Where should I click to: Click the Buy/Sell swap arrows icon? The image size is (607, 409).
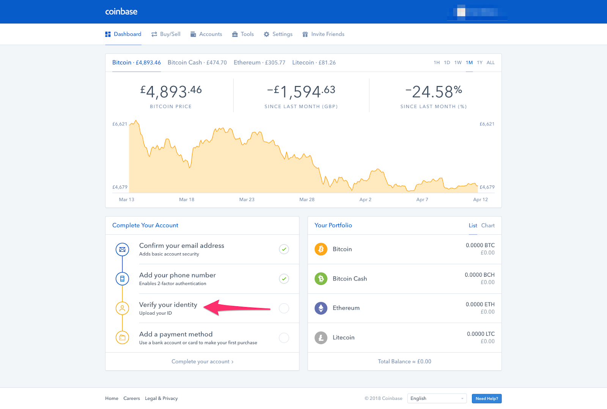click(x=154, y=34)
